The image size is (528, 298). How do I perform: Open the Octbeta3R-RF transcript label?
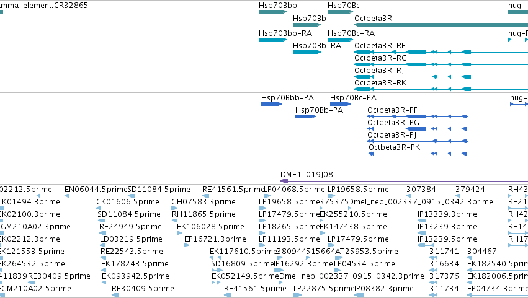pyautogui.click(x=380, y=46)
